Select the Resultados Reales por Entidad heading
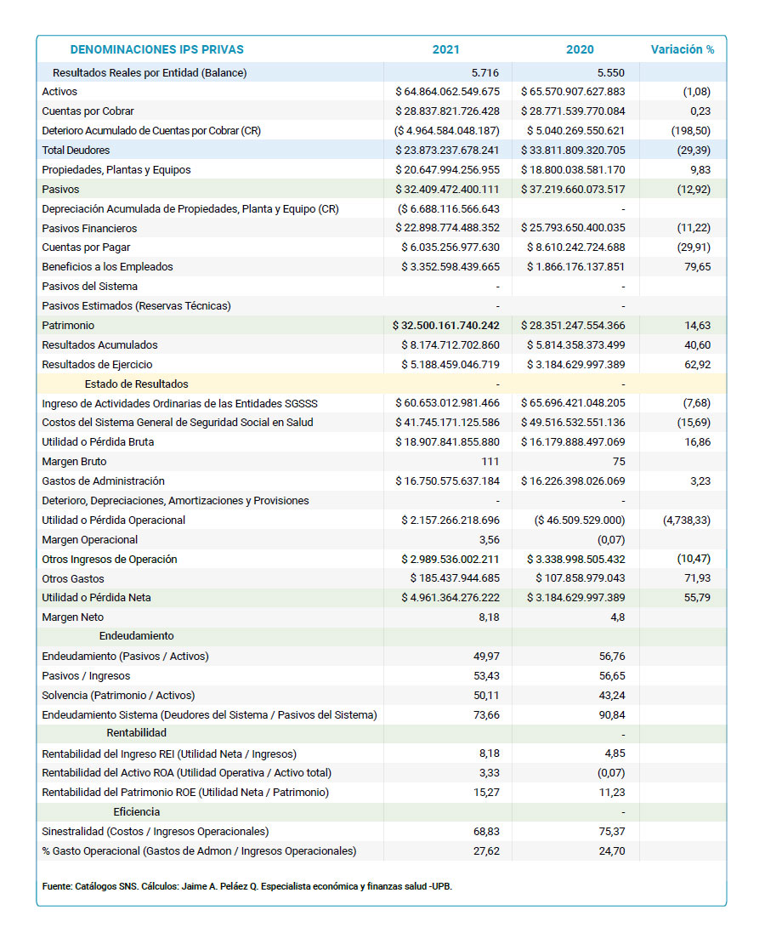This screenshot has height=927, width=765. coord(150,73)
